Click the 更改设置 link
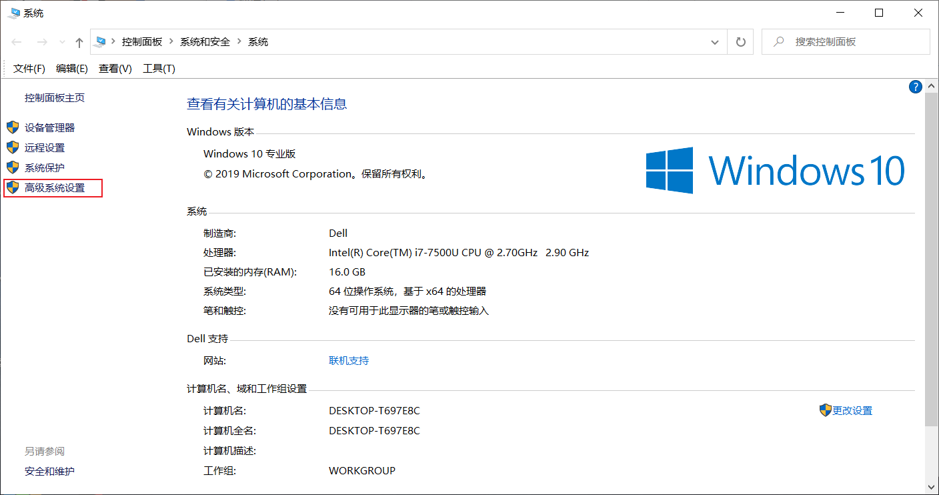The height and width of the screenshot is (495, 939). 852,411
